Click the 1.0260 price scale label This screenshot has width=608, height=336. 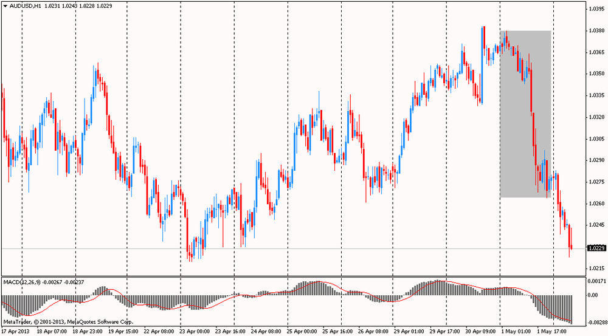click(596, 204)
